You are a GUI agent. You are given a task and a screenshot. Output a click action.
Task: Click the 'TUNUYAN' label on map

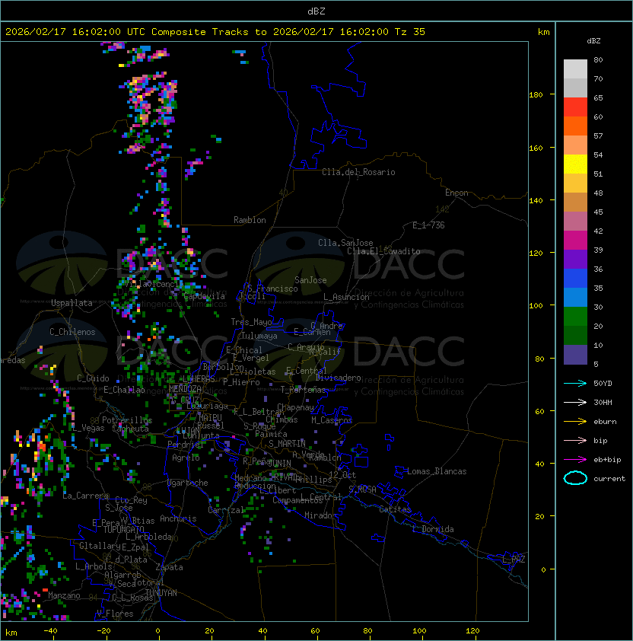click(x=161, y=593)
